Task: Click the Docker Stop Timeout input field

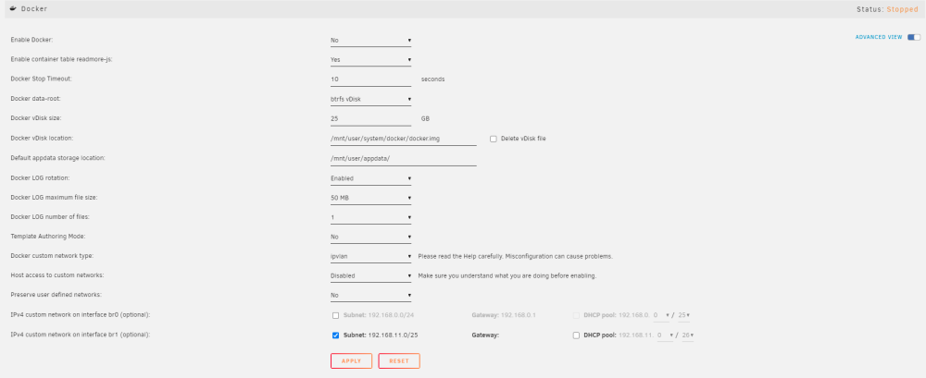Action: 371,79
